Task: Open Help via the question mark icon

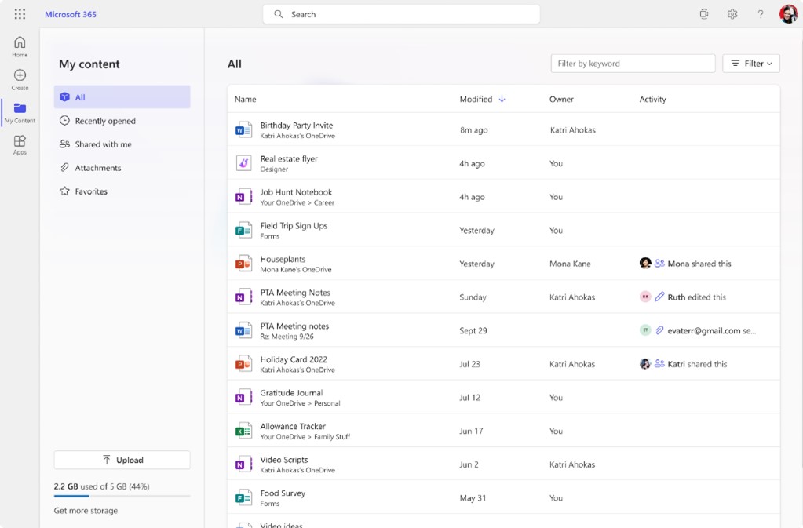Action: [758, 13]
